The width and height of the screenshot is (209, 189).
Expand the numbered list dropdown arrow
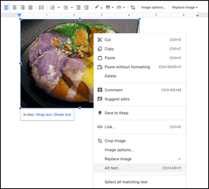[58, 7]
